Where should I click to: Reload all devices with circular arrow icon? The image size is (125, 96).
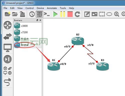(77, 14)
